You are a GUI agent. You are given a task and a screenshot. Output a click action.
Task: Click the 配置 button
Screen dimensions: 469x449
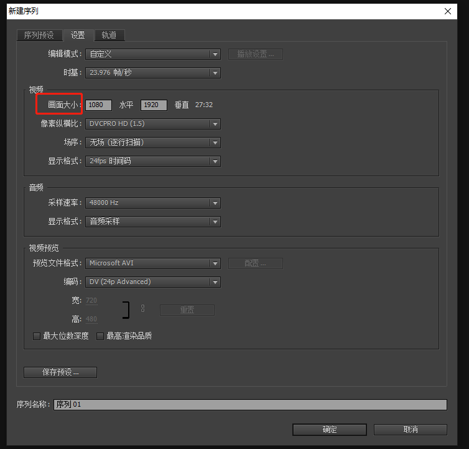256,263
